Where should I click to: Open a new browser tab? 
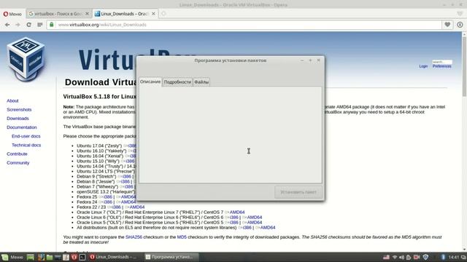tap(163, 14)
